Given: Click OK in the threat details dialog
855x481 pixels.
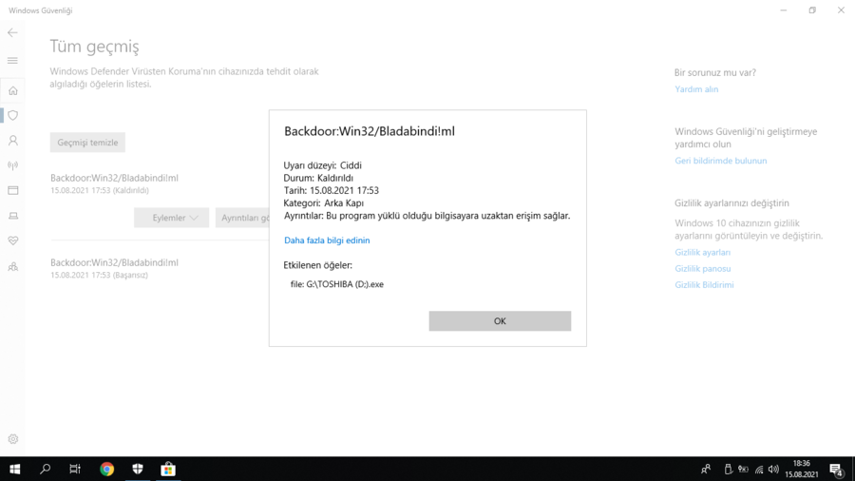Looking at the screenshot, I should tap(500, 321).
